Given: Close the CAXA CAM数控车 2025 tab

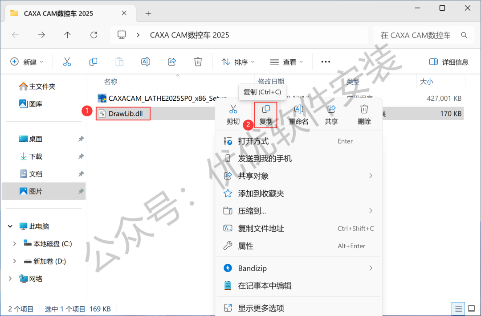Looking at the screenshot, I should pos(124,13).
